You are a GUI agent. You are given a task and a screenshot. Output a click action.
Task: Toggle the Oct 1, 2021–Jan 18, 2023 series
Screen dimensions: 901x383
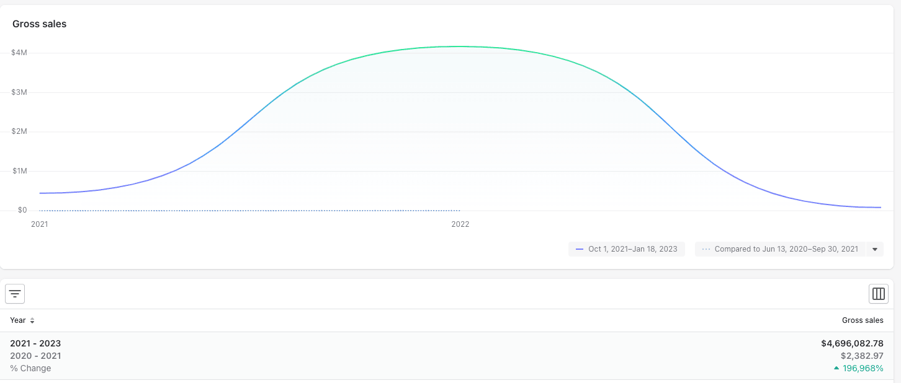632,249
